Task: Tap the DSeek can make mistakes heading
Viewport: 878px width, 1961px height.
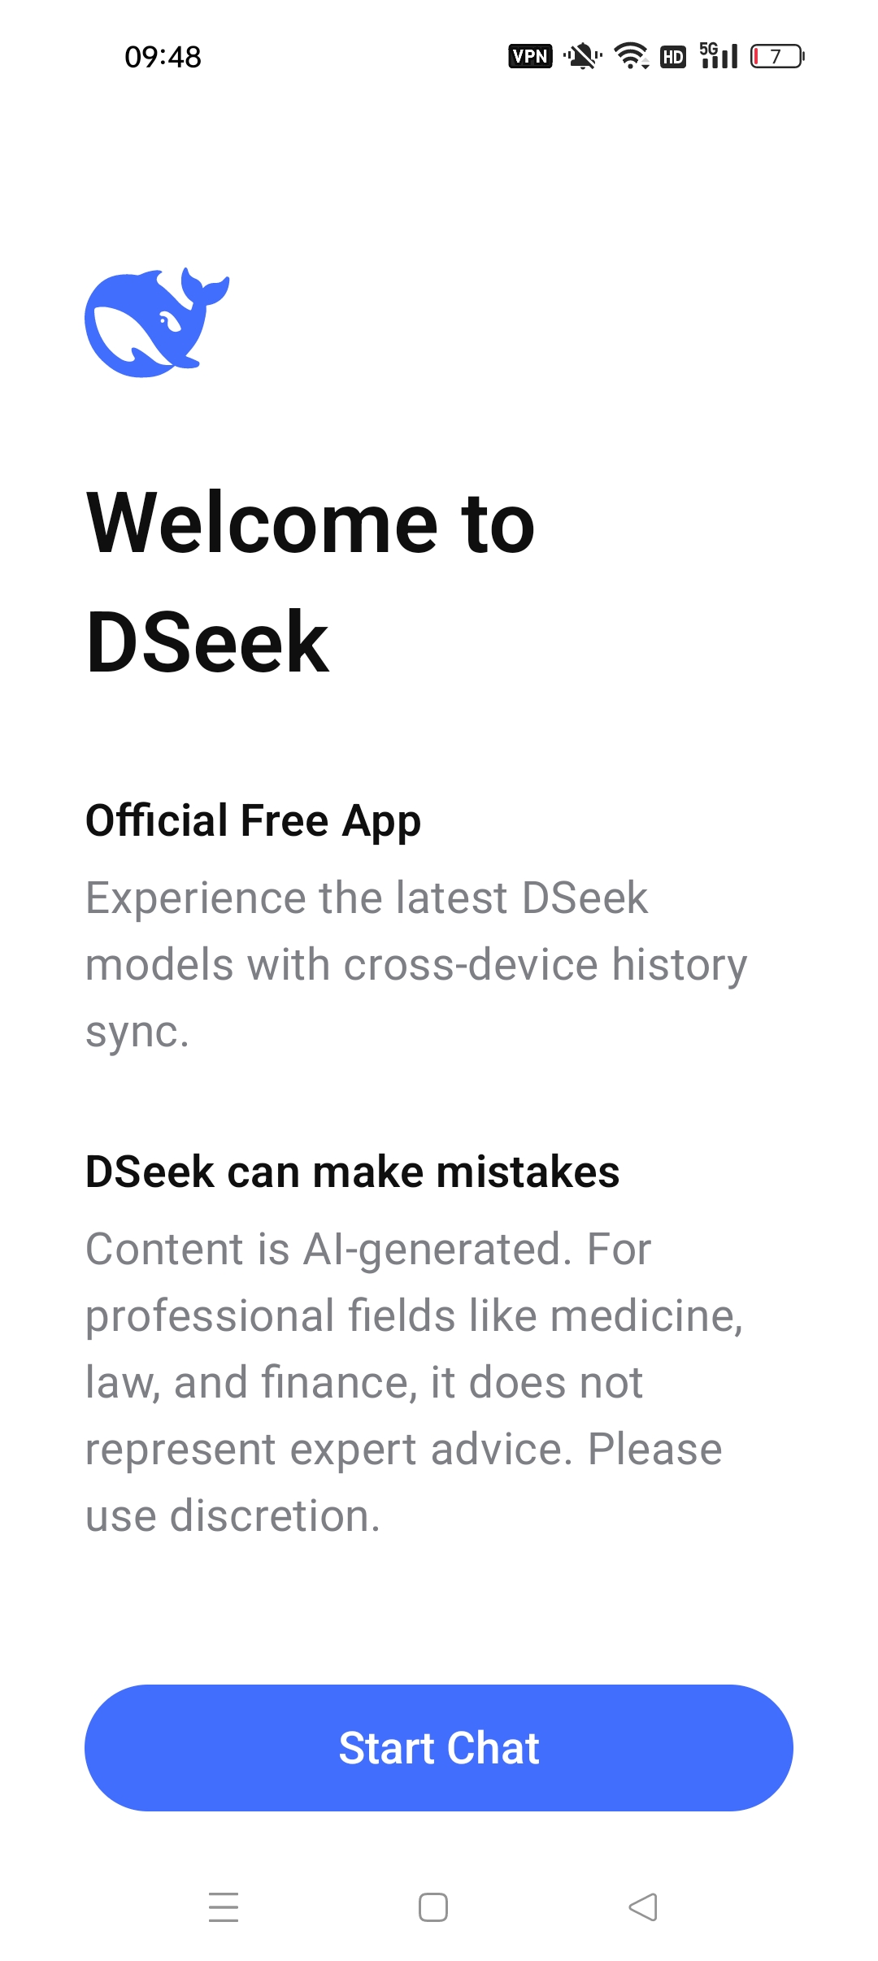Action: [353, 1172]
